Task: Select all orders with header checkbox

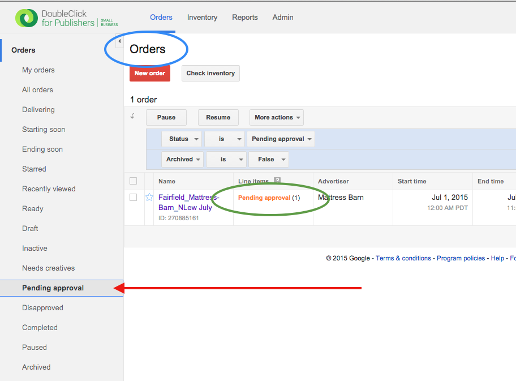Action: click(x=134, y=181)
